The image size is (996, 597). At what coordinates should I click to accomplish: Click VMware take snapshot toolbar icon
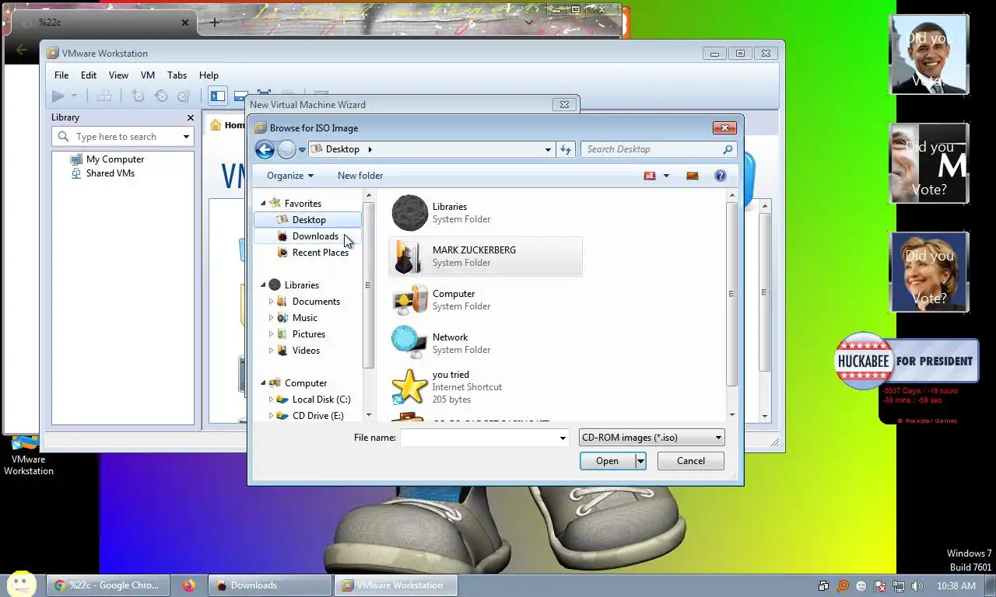click(x=138, y=96)
